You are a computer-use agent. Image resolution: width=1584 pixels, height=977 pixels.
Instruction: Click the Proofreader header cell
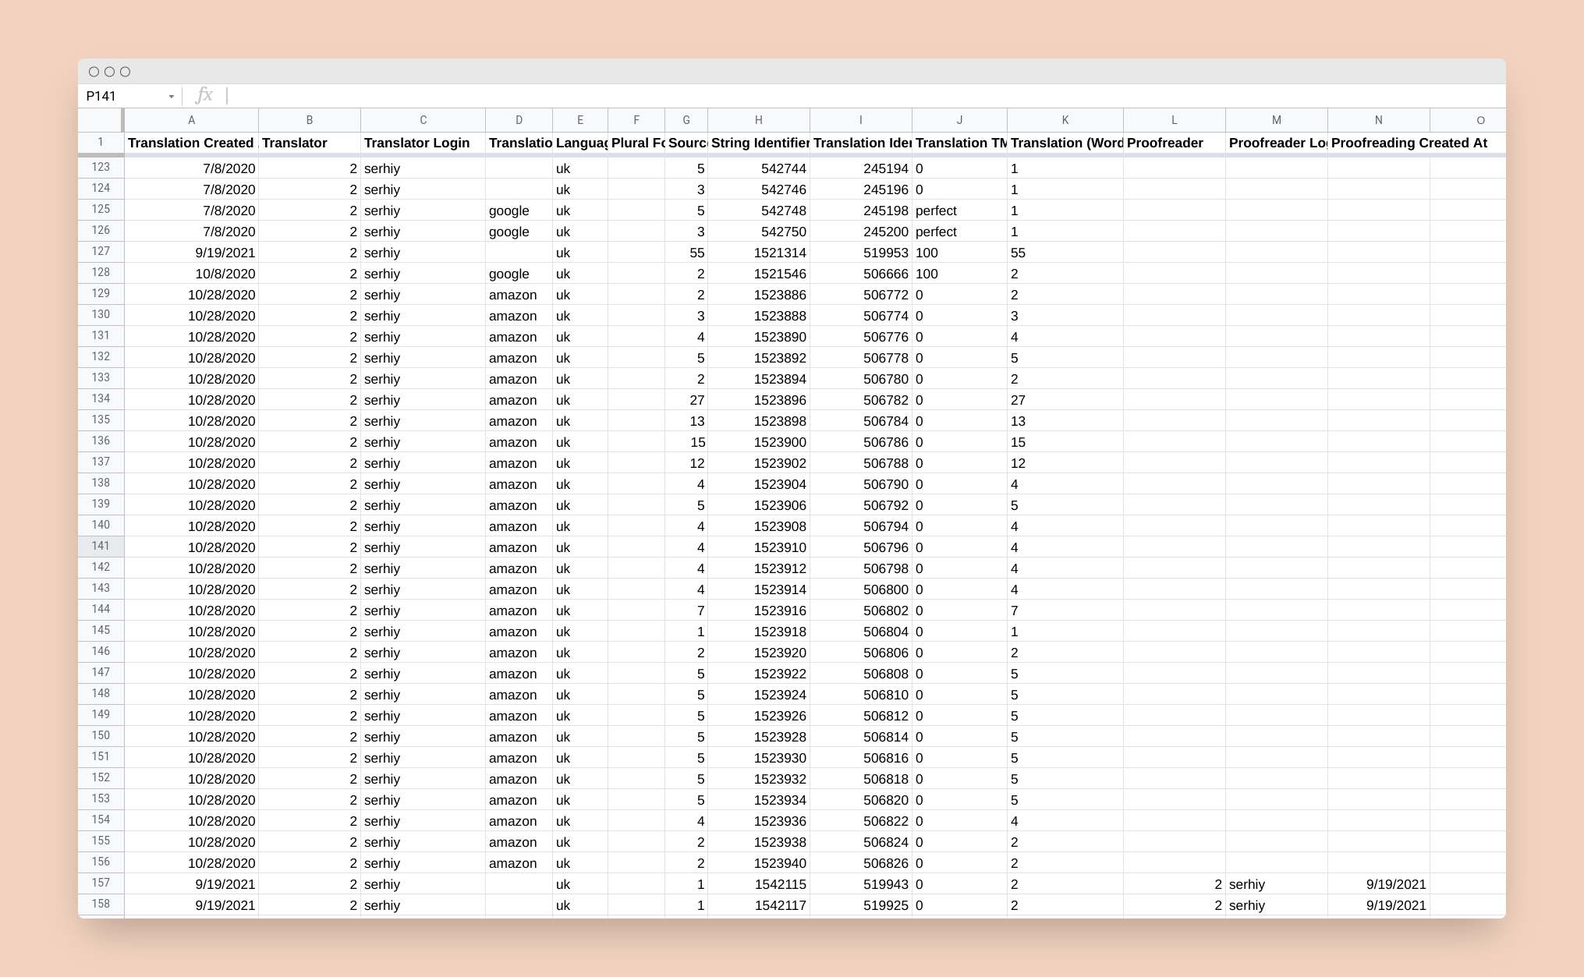(1174, 143)
